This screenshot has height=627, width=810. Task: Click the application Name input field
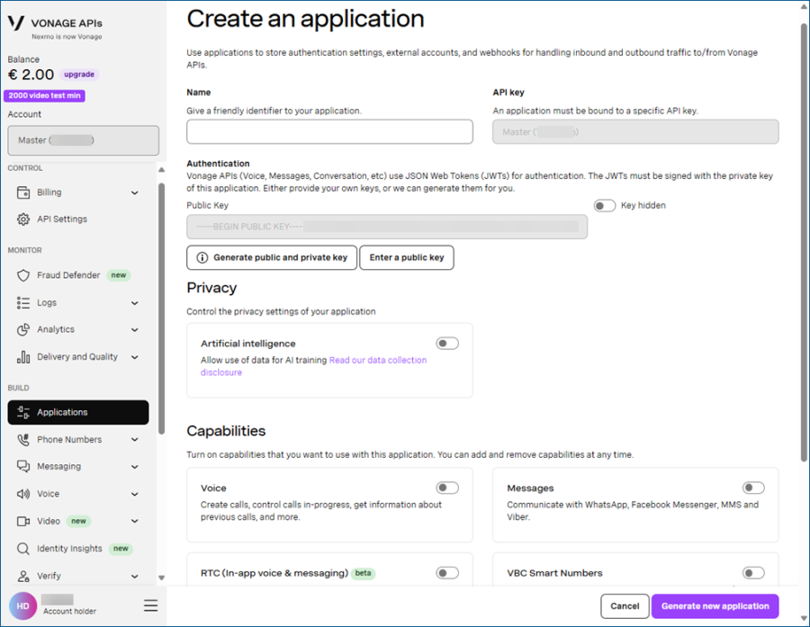329,132
